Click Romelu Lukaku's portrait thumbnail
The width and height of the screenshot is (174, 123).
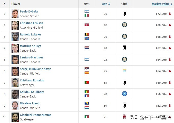pyautogui.click(x=15, y=36)
